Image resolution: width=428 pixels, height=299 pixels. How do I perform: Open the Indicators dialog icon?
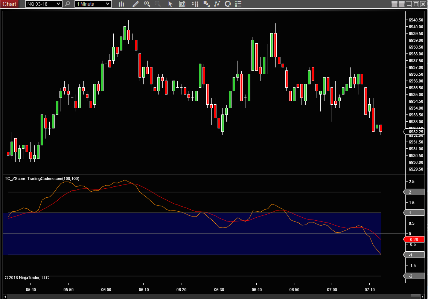tap(217, 4)
